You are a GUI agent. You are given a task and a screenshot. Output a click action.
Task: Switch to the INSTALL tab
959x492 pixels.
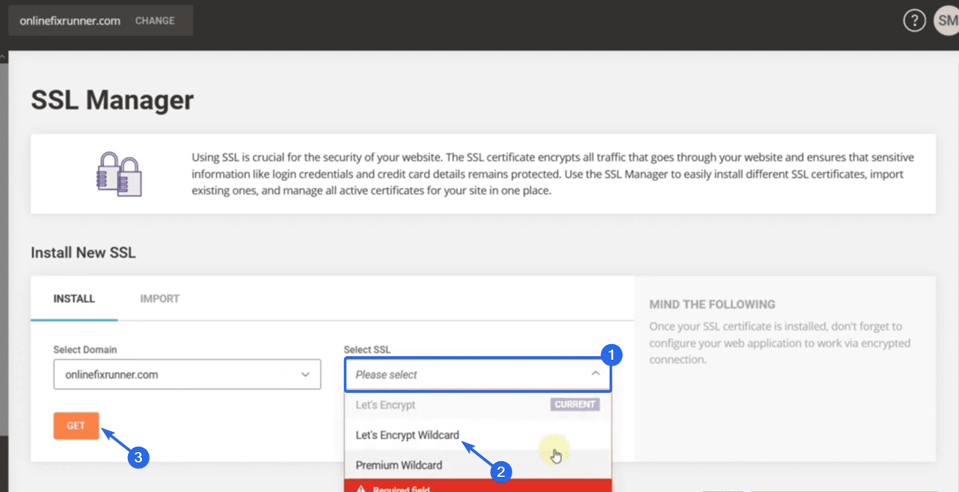click(74, 299)
